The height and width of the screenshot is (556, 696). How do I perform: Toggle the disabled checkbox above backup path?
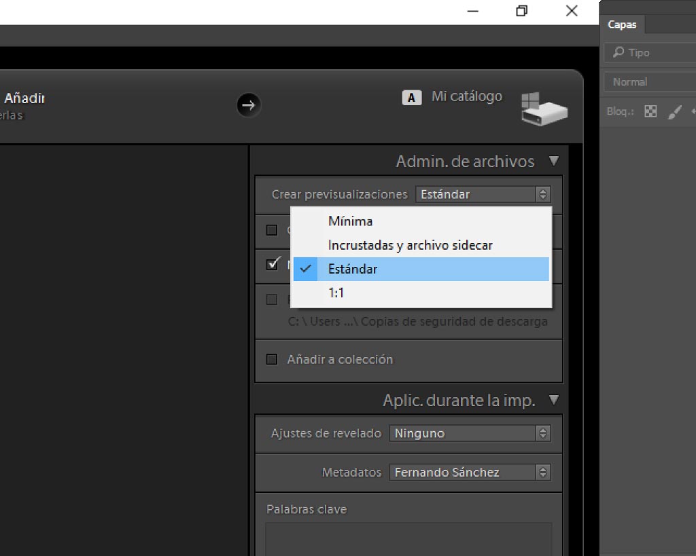pyautogui.click(x=272, y=300)
